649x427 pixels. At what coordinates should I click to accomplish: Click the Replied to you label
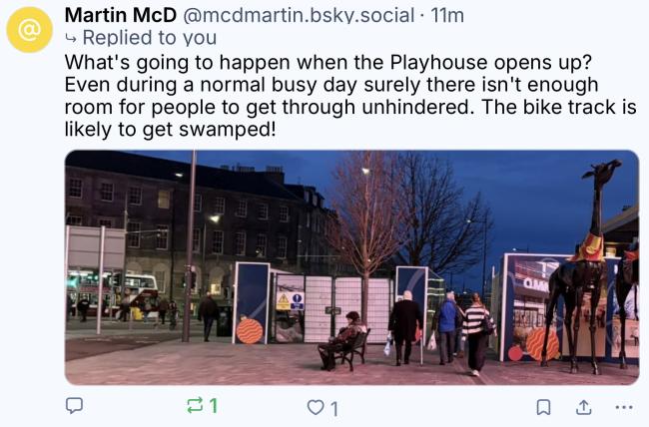150,38
